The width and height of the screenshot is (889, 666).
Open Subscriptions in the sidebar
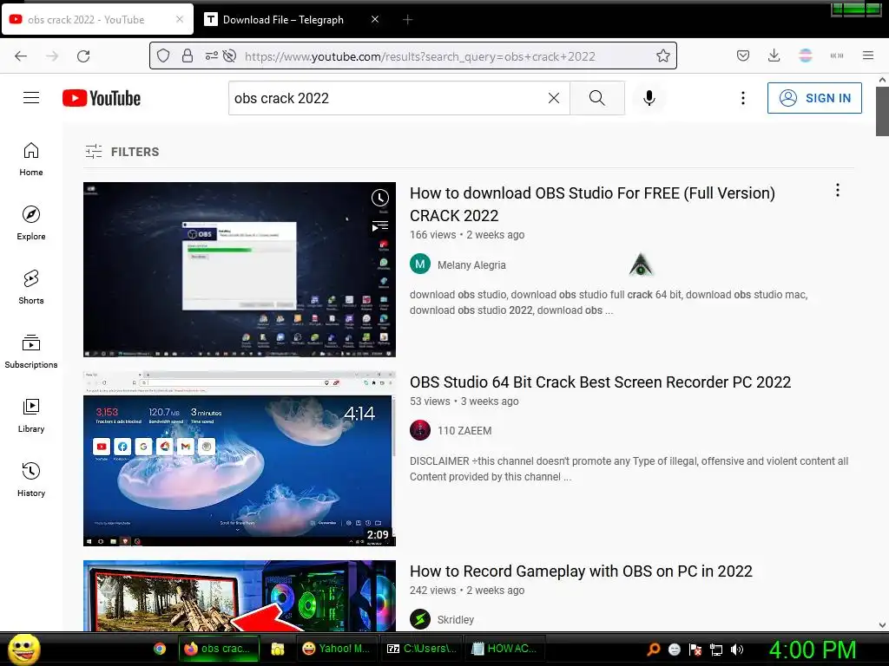[x=31, y=352]
